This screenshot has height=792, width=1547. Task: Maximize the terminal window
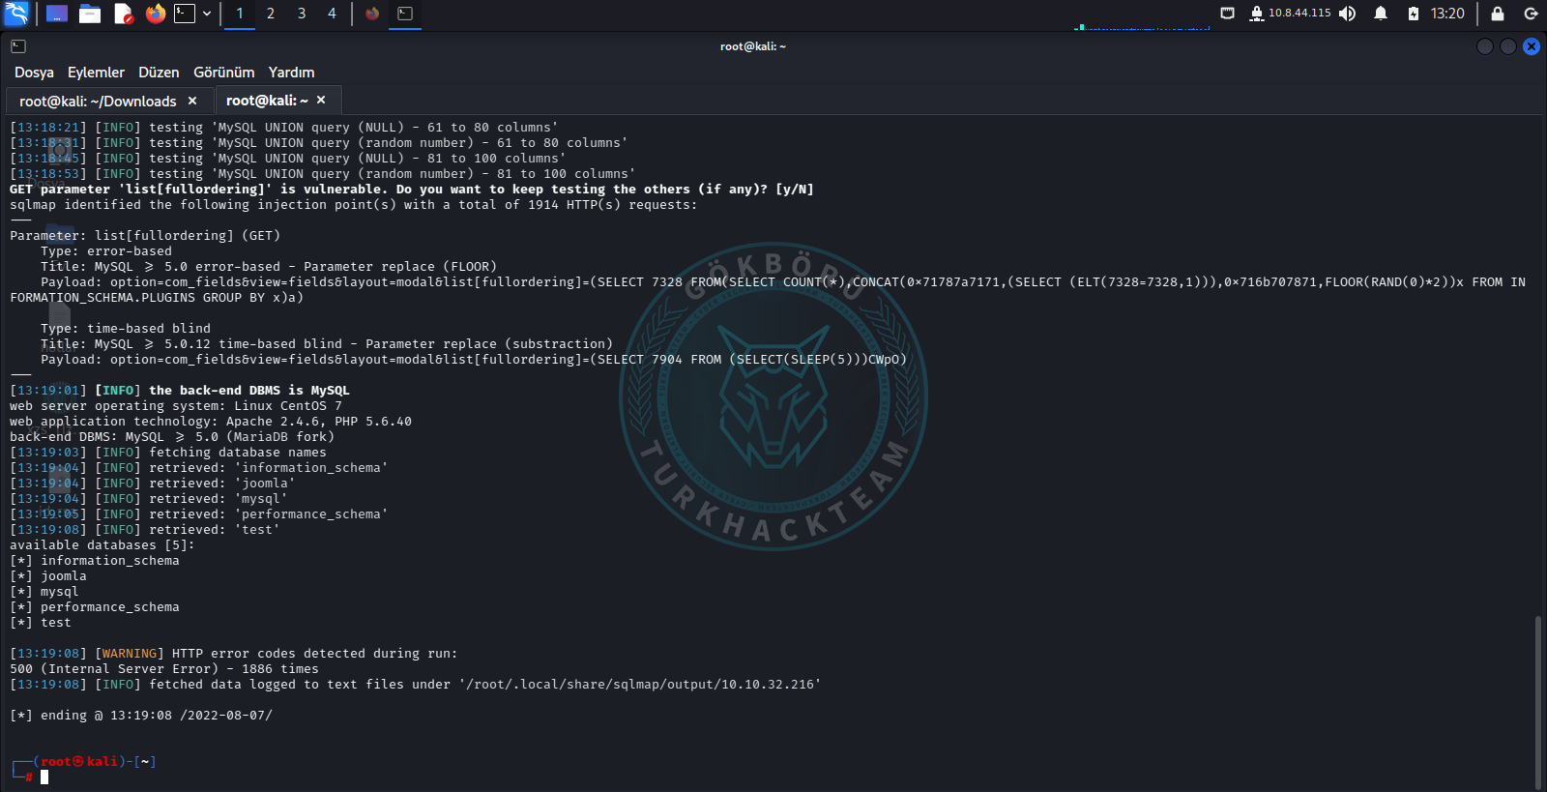(x=1508, y=46)
